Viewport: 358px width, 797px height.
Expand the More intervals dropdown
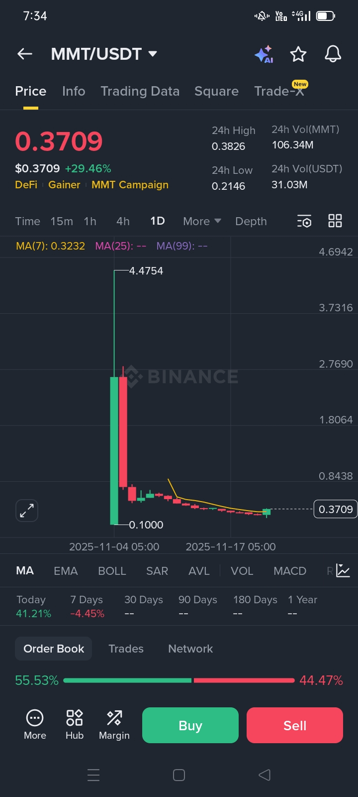tap(202, 221)
